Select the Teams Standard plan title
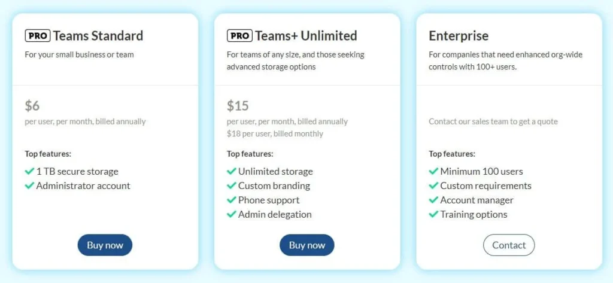This screenshot has height=283, width=613. [x=98, y=36]
